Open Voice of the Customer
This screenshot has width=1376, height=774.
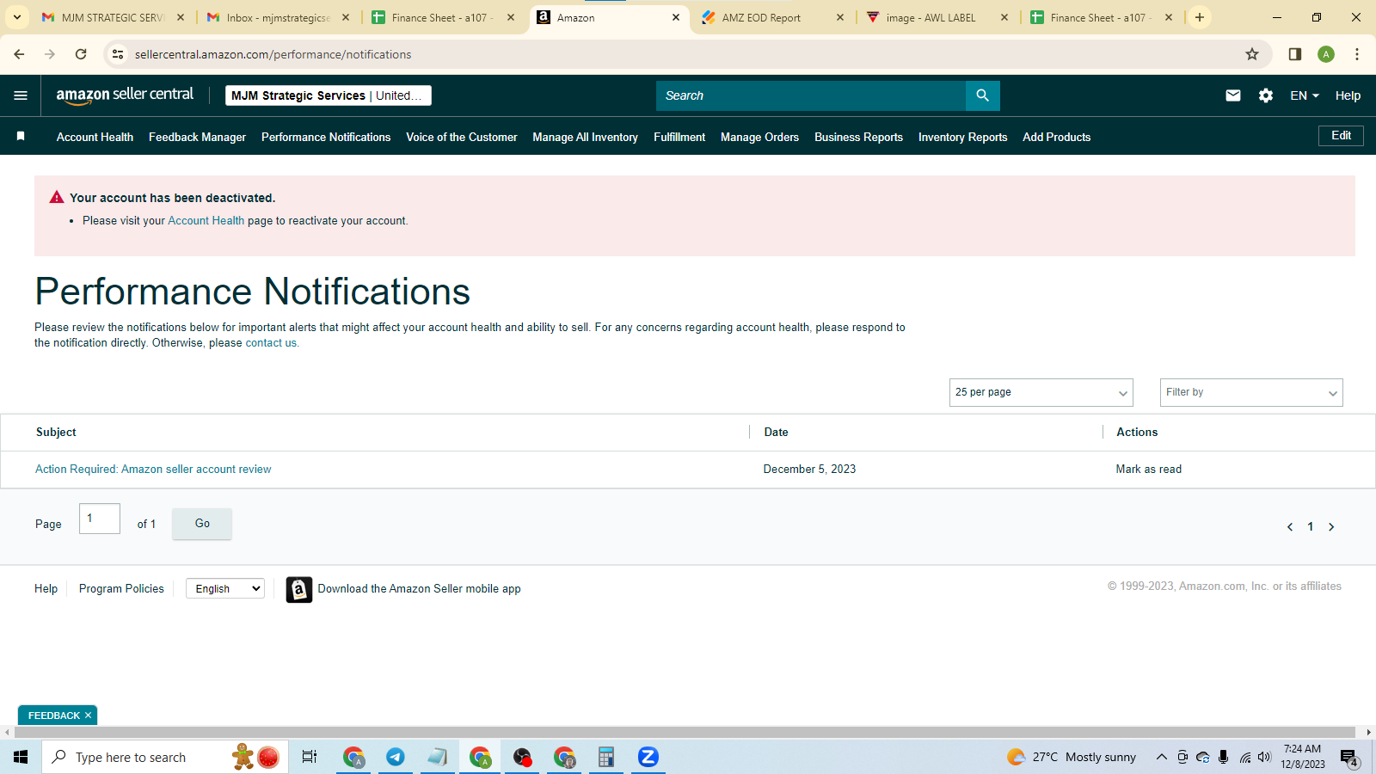tap(462, 137)
